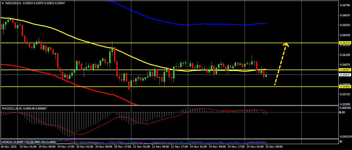Click the 0.56190 price scale label

tap(345, 55)
